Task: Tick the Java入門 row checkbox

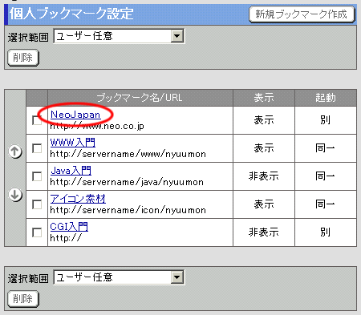Action: coord(37,176)
